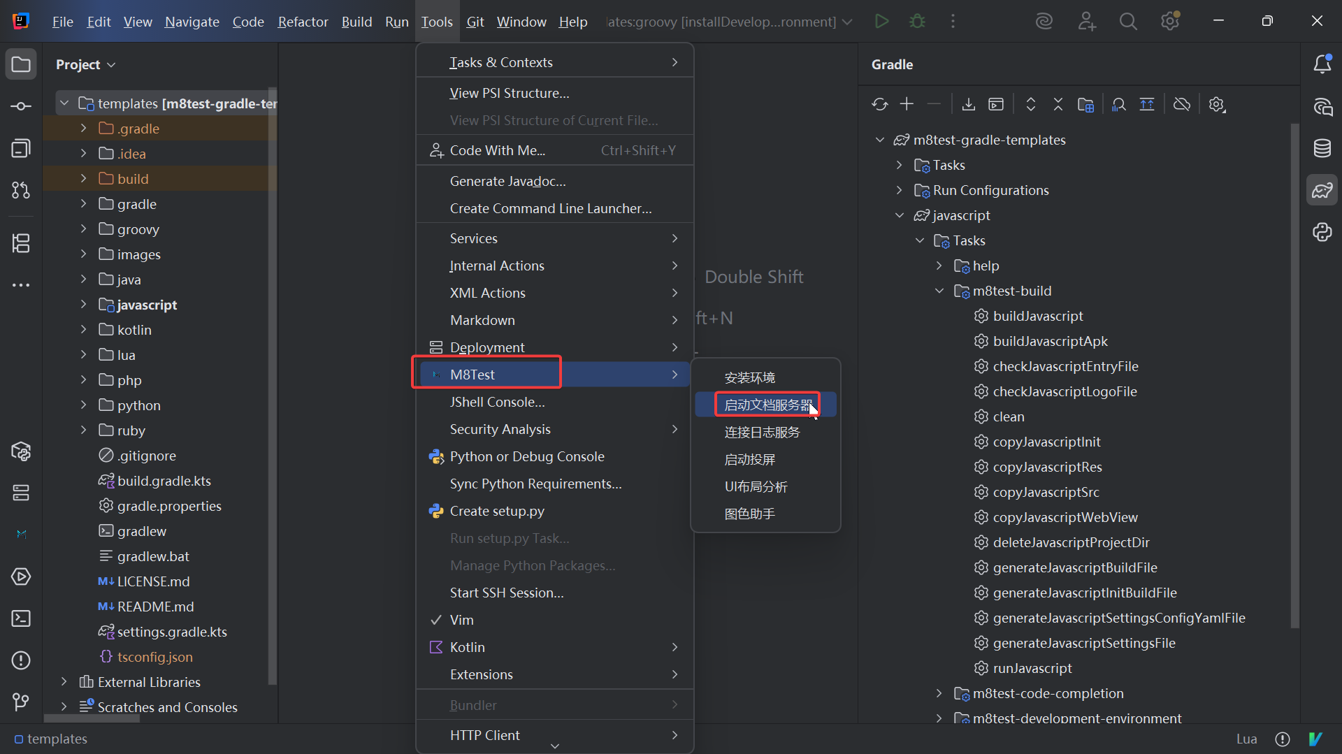Click the Gradle panel vertical scrollbar
This screenshot has height=754, width=1342.
tap(1294, 377)
